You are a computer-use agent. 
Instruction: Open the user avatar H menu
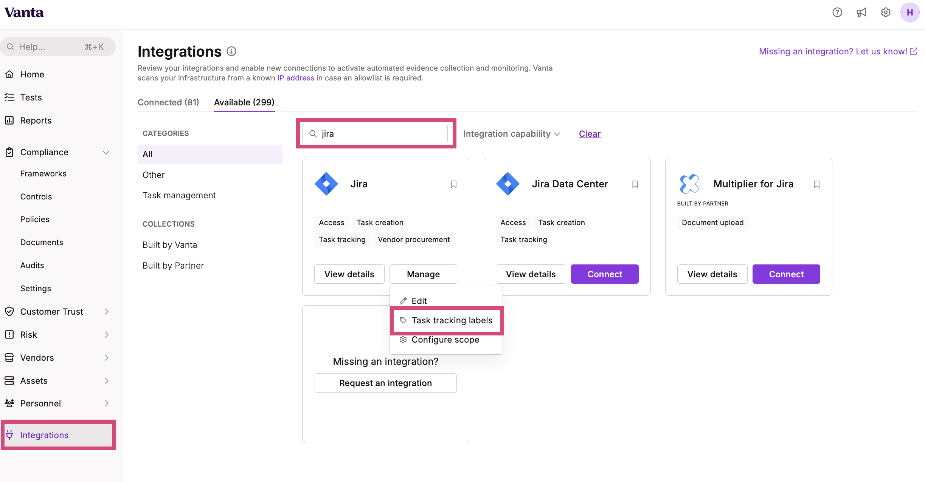[x=910, y=12]
